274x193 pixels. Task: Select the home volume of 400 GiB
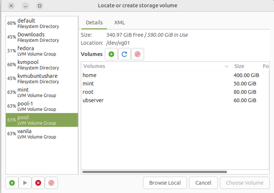coord(90,75)
